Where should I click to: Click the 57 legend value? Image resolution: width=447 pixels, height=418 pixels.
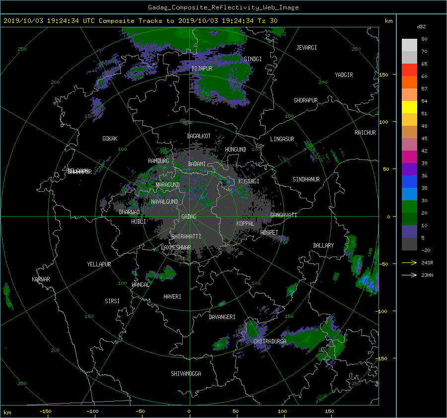click(424, 89)
